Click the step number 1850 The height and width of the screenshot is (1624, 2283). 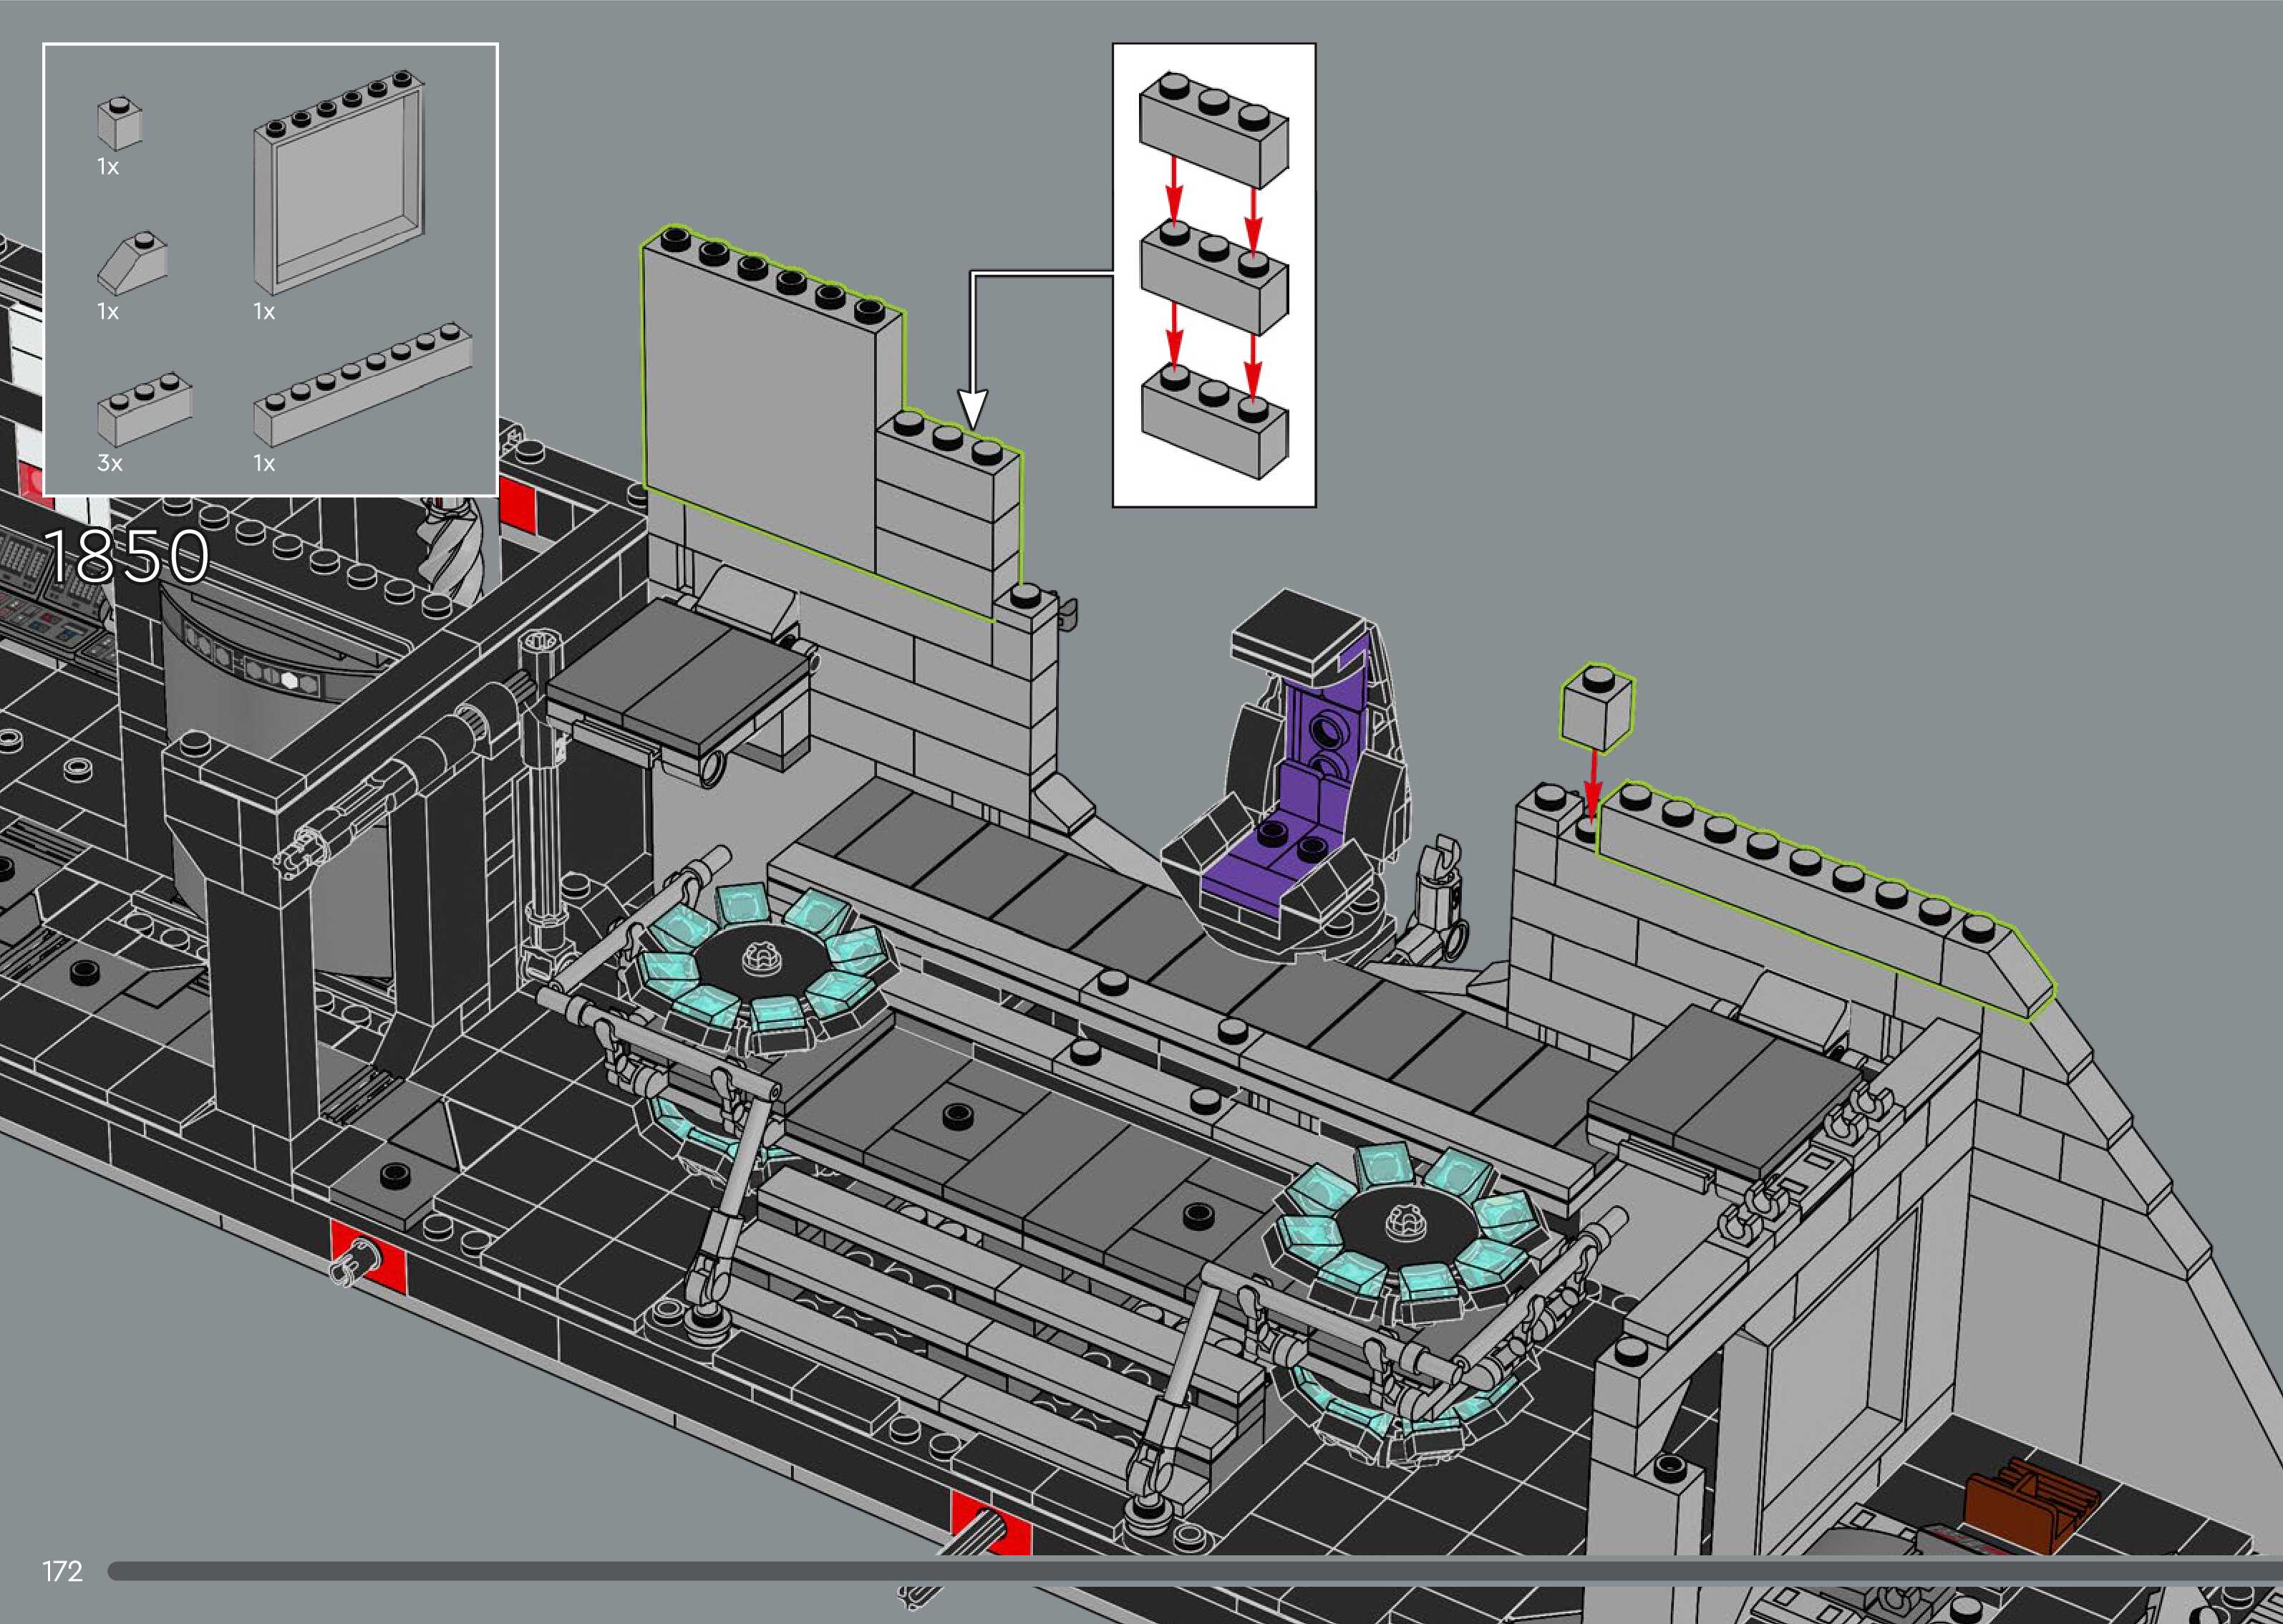coord(127,555)
